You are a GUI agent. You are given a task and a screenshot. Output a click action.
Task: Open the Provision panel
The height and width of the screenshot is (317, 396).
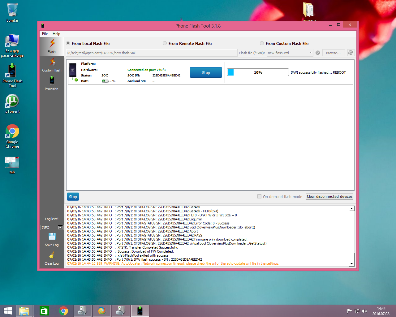coord(52,84)
